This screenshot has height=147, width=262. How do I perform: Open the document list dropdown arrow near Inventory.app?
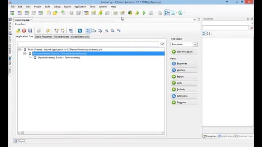pyautogui.click(x=195, y=20)
